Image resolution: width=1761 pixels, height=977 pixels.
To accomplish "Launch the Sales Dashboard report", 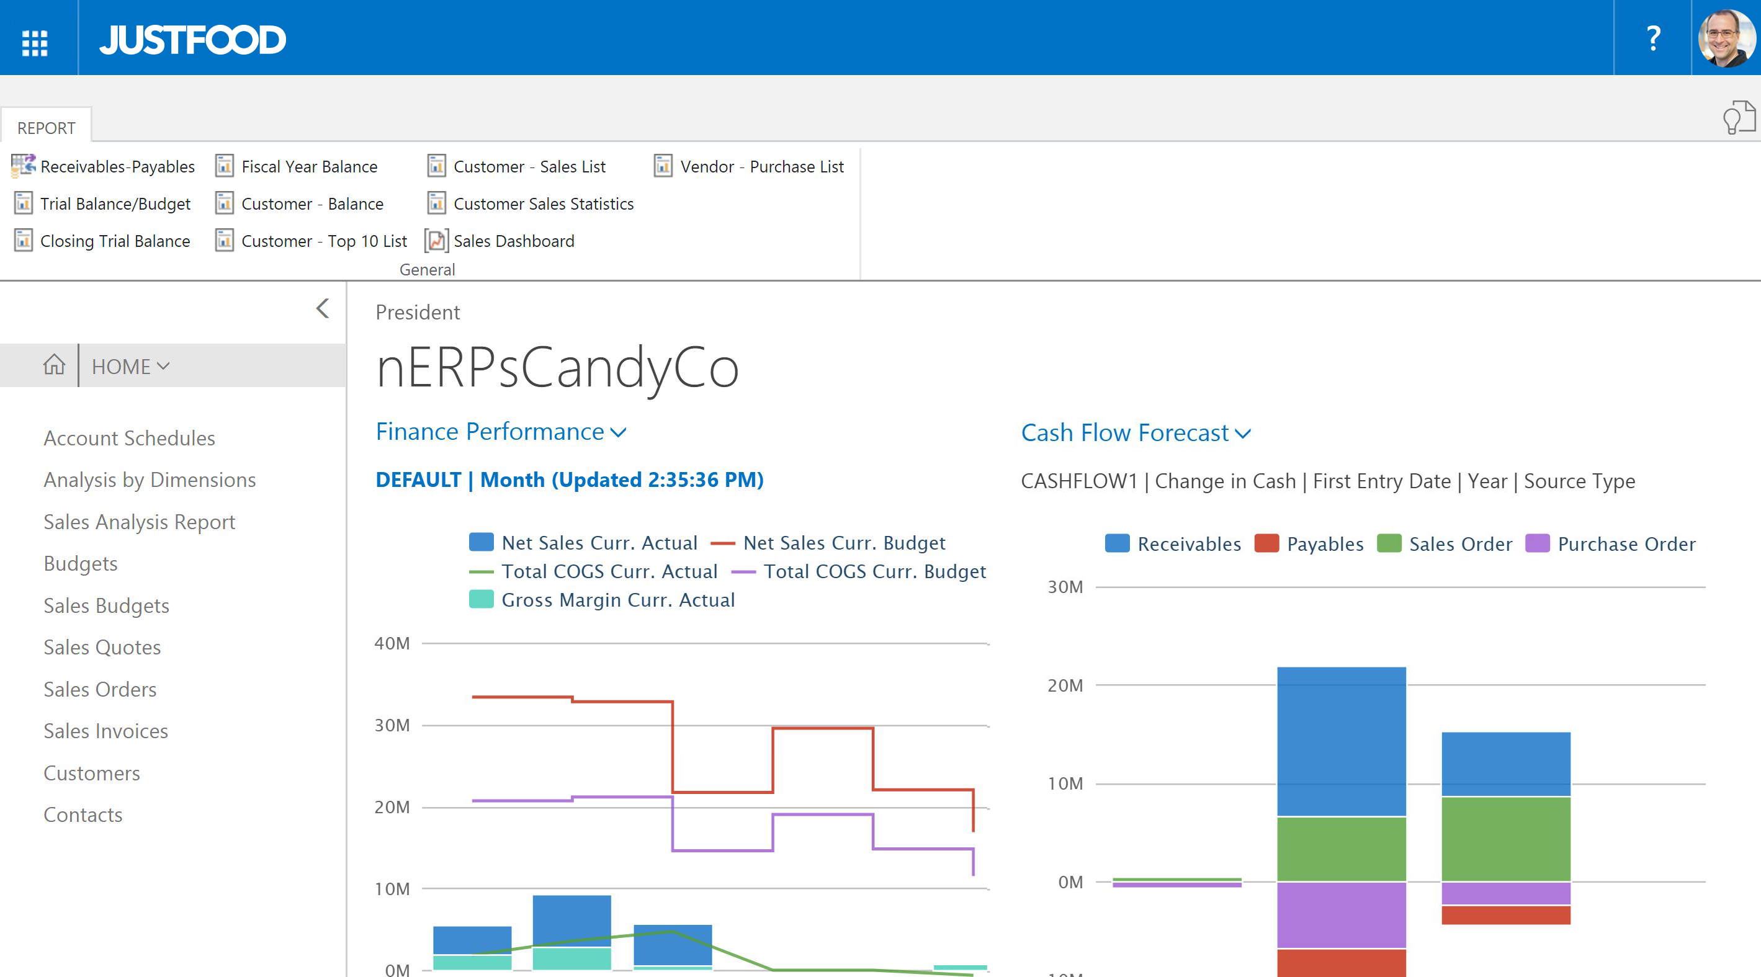I will tap(513, 241).
